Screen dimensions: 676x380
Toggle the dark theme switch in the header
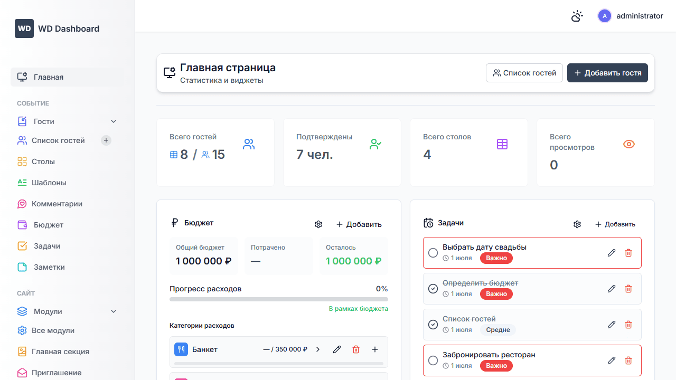click(577, 16)
